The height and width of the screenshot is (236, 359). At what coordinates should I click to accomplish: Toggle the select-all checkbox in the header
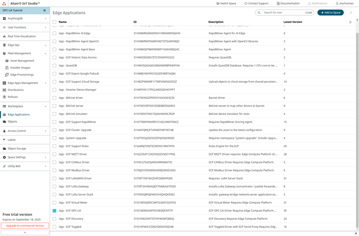tap(54, 22)
